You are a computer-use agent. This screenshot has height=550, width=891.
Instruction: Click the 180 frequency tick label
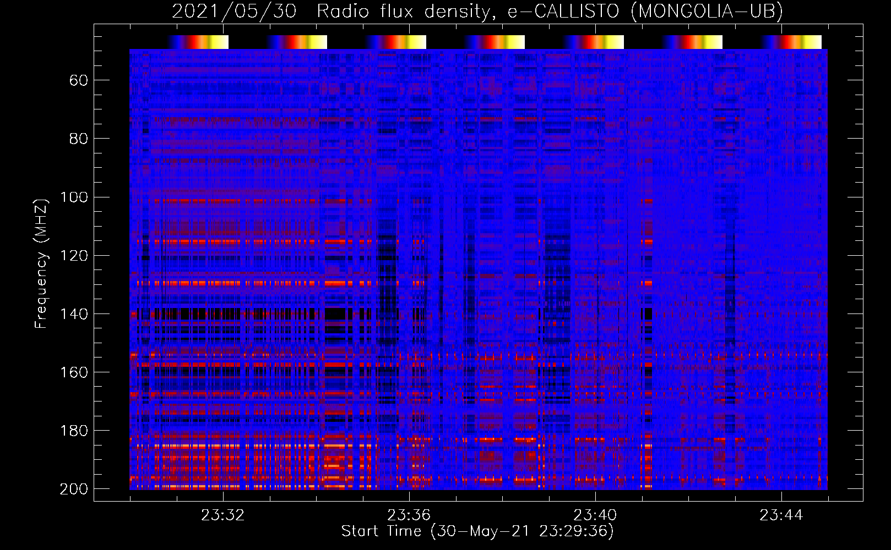[74, 430]
